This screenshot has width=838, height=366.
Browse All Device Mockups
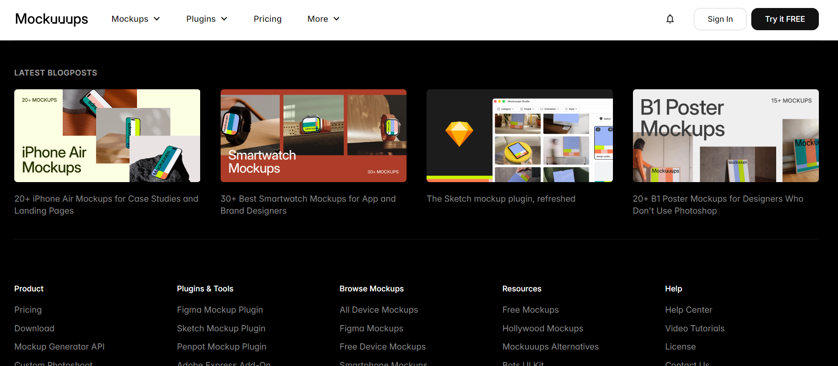click(379, 310)
